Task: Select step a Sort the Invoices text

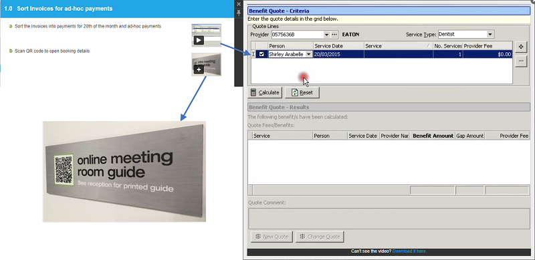Action: (x=88, y=26)
